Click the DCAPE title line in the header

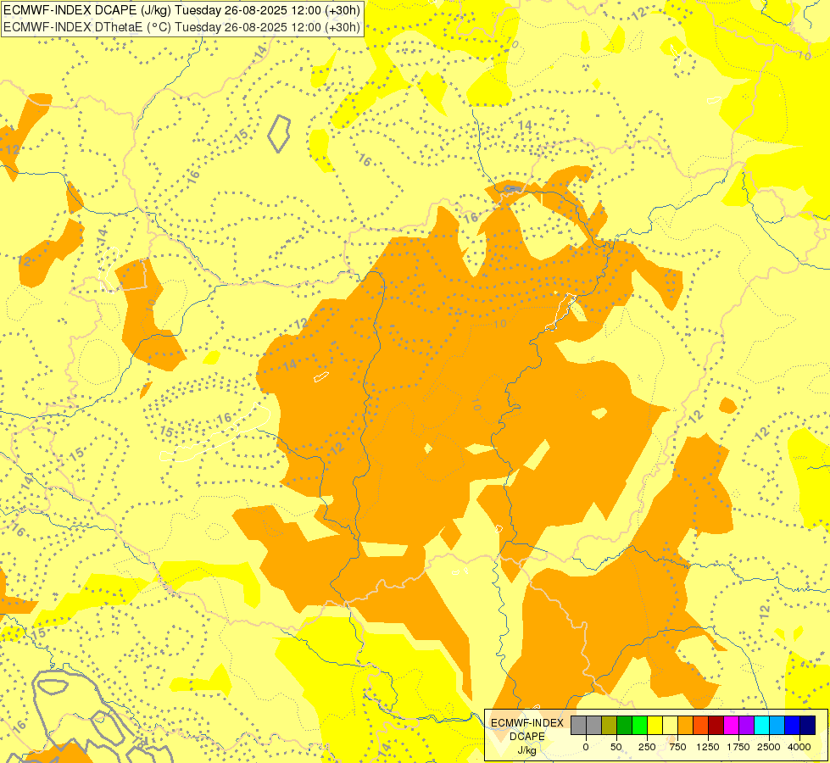click(x=181, y=10)
